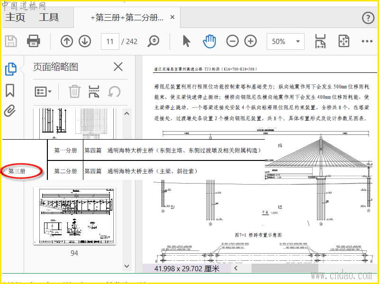Open the 工具 tab

(x=49, y=18)
